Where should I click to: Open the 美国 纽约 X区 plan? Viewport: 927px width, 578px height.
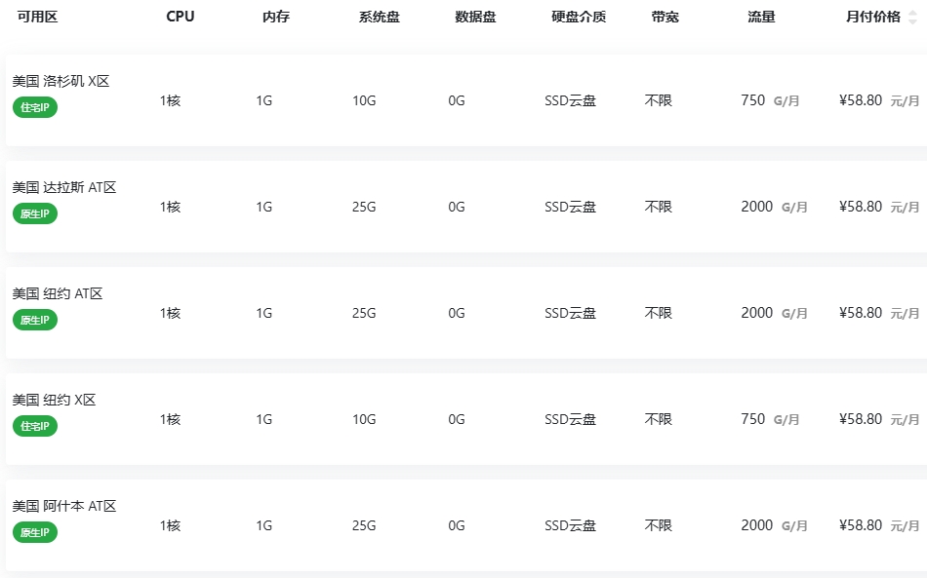point(466,419)
